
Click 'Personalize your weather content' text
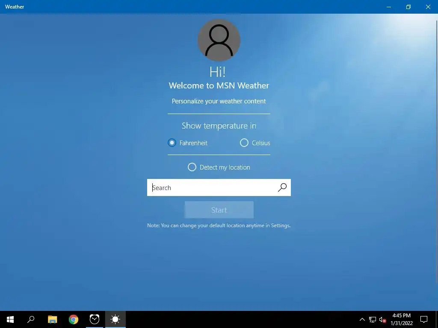tap(219, 101)
